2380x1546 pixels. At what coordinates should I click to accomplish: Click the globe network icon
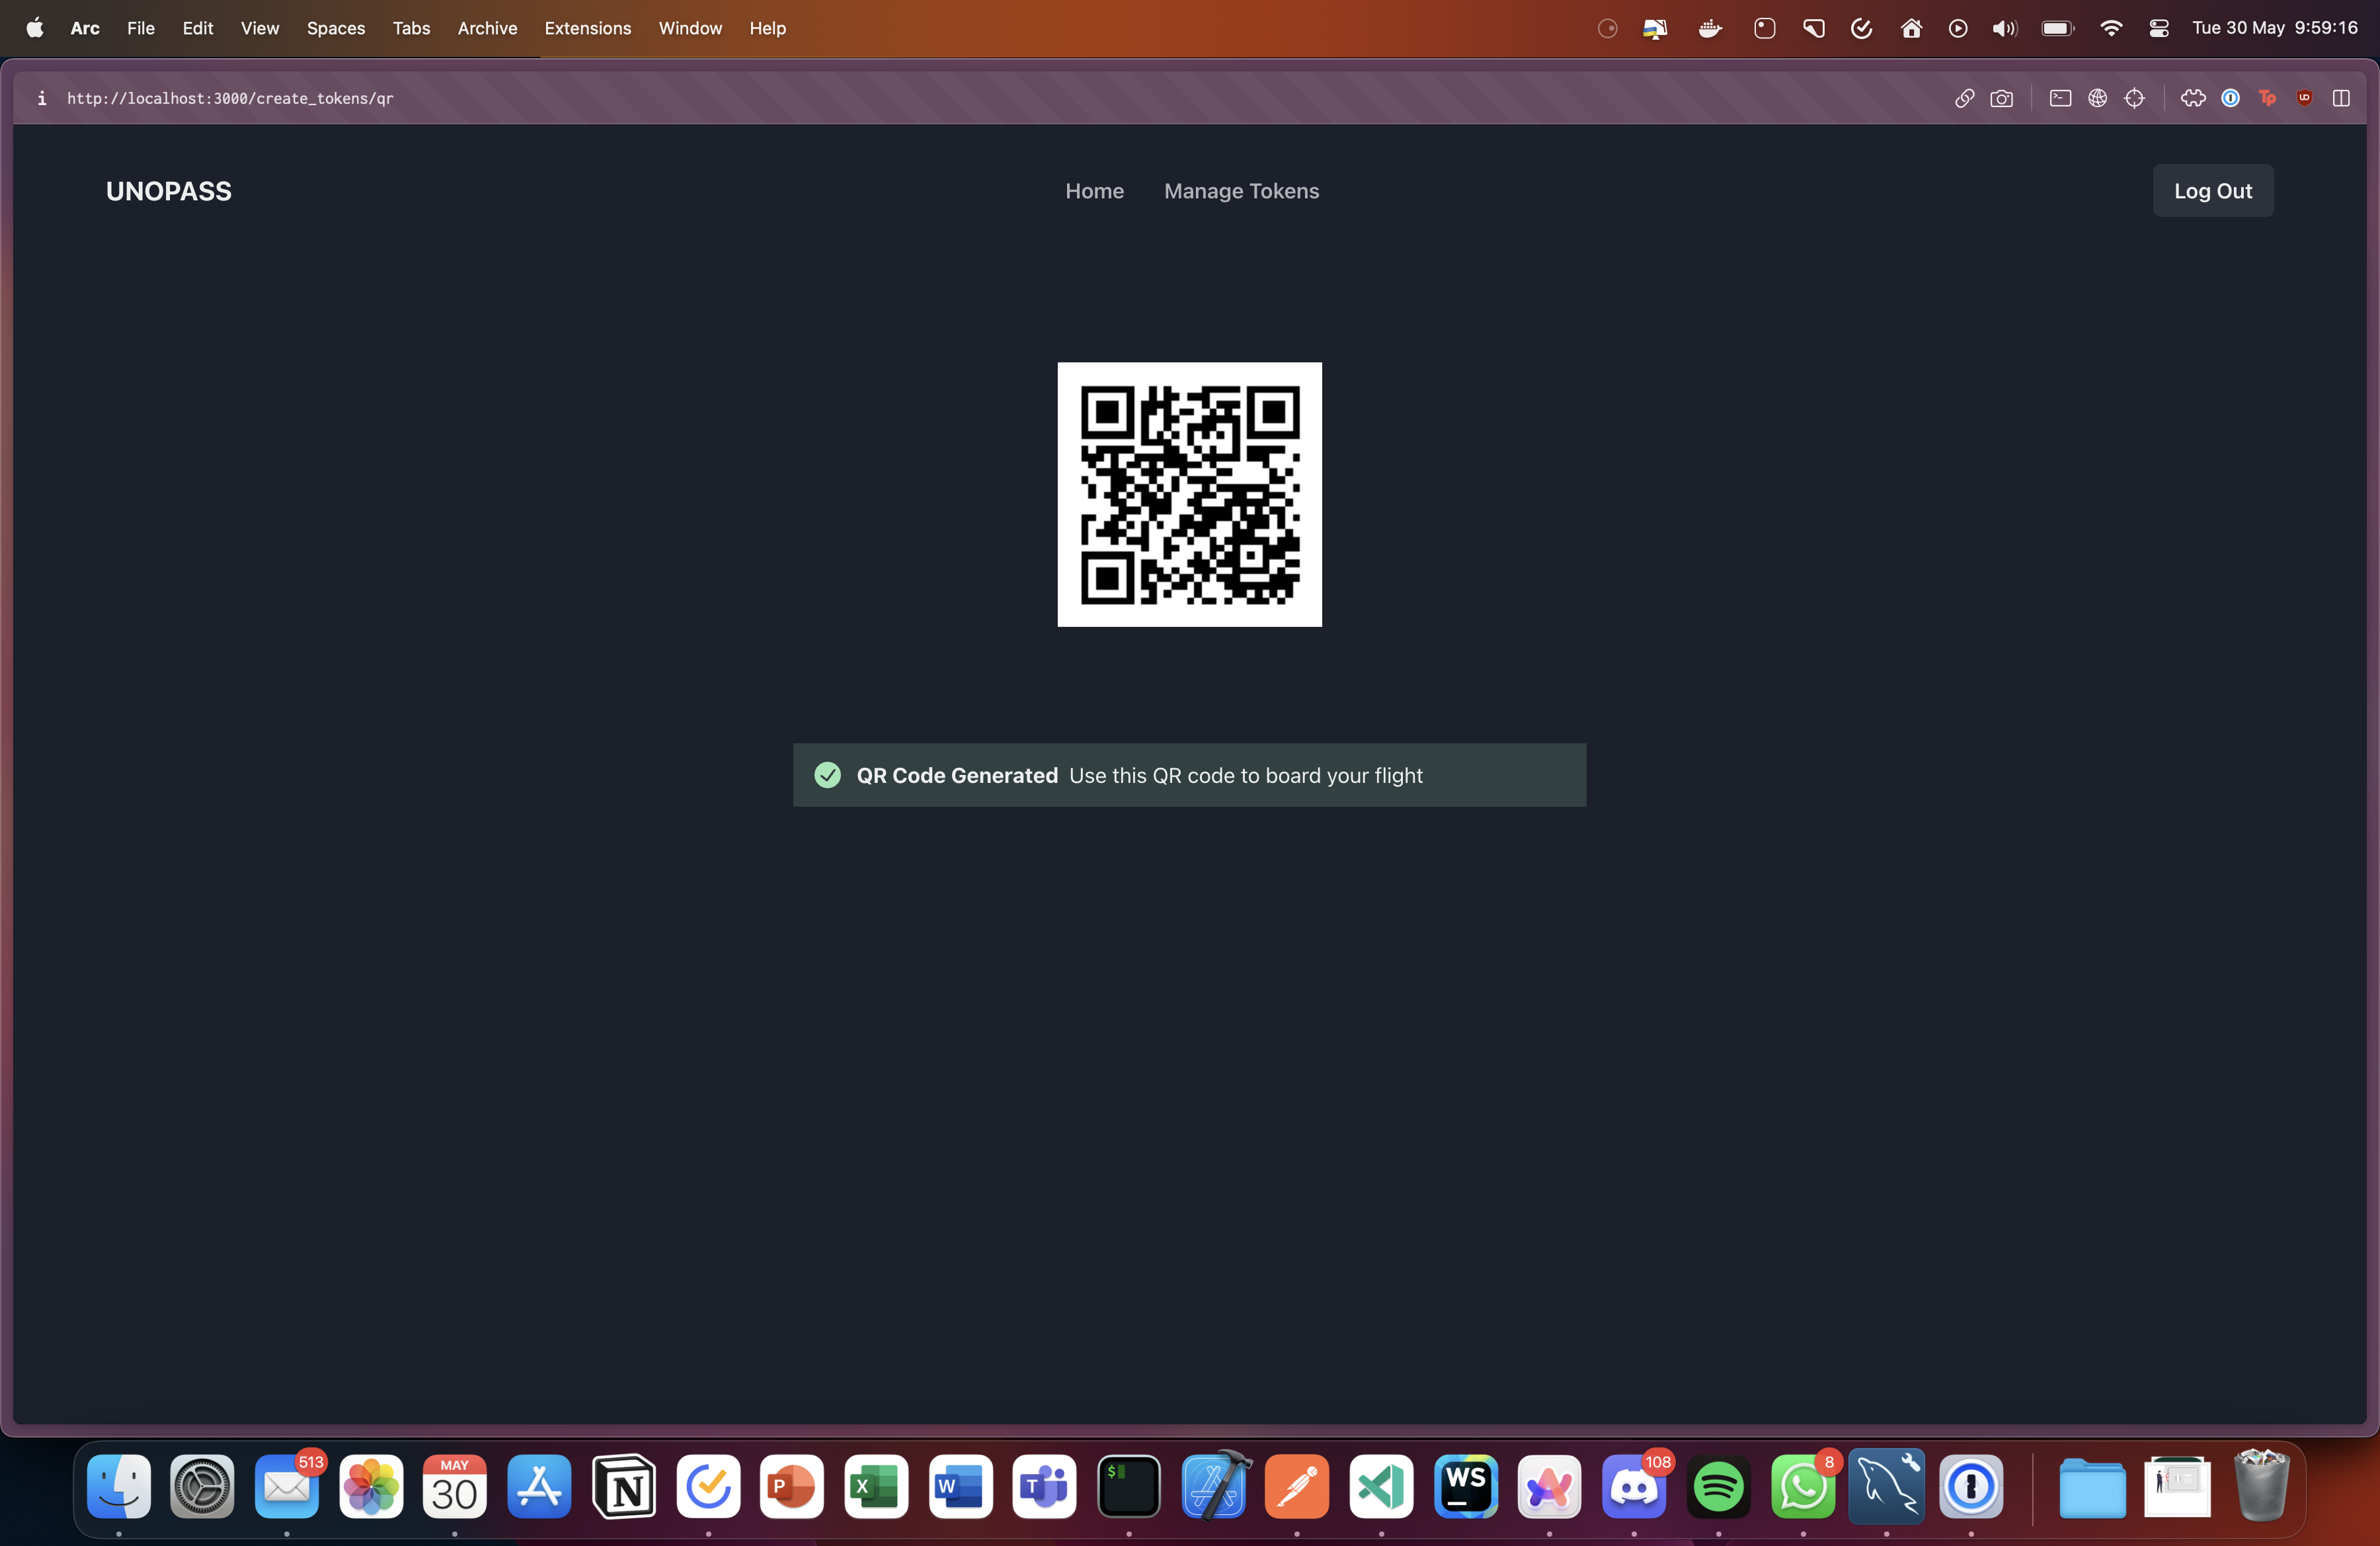(x=2097, y=98)
